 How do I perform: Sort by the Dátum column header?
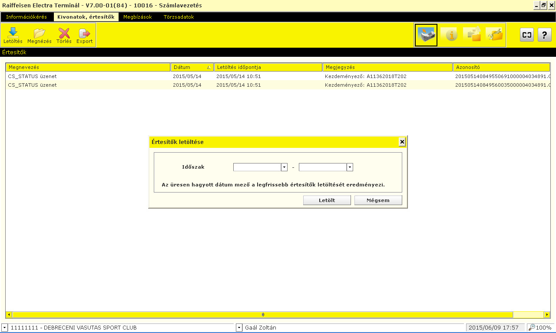(x=192, y=67)
